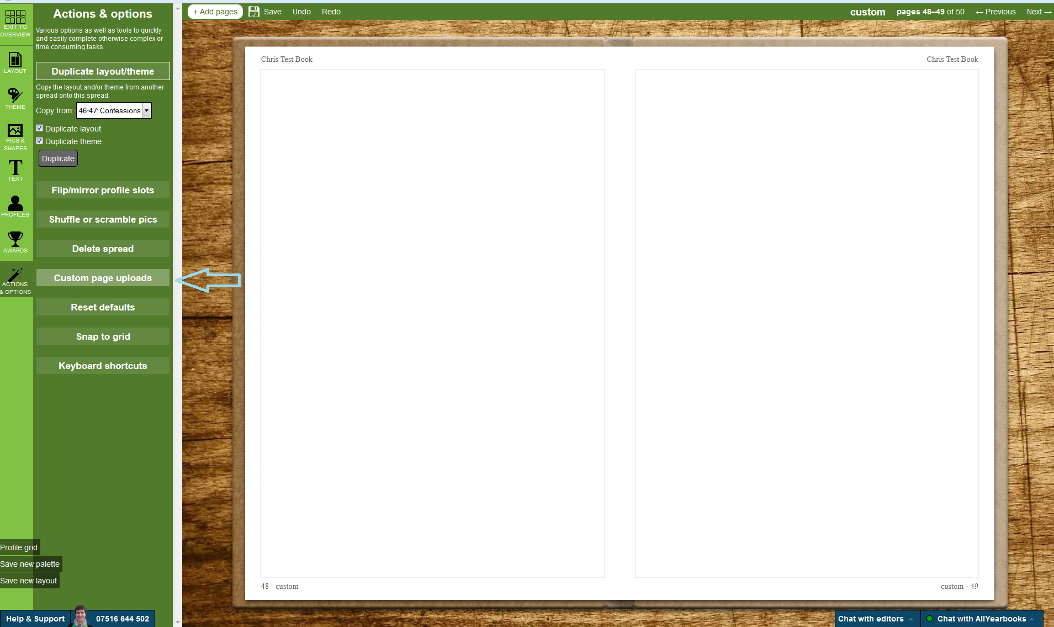Expand the Chat with AllYearbooks panel
Viewport: 1054px width, 627px height.
click(x=982, y=619)
